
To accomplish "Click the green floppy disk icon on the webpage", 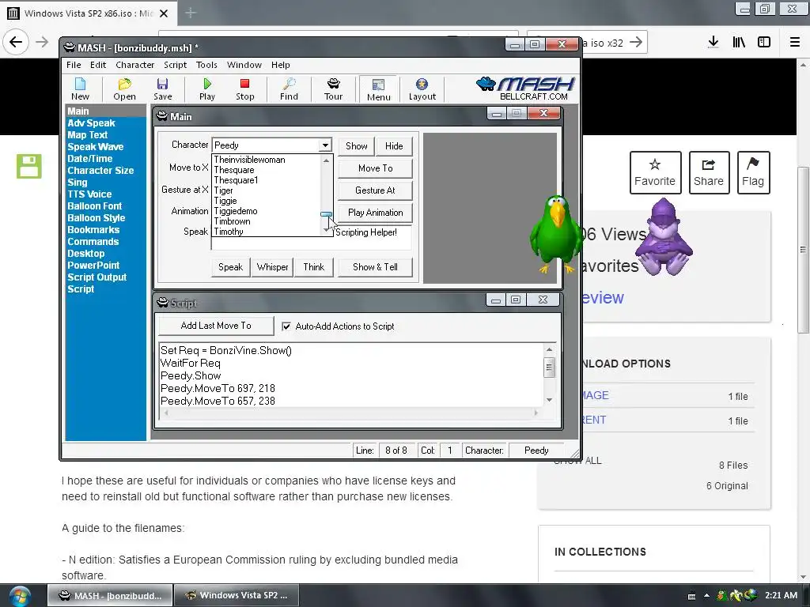I will coord(29,166).
